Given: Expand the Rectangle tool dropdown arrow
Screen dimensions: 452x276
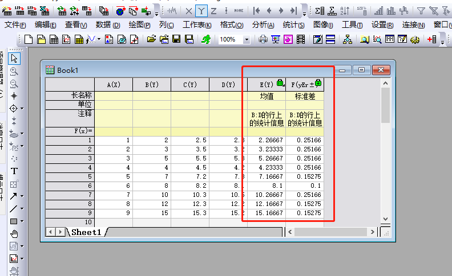Looking at the screenshot, I should coord(22,221).
